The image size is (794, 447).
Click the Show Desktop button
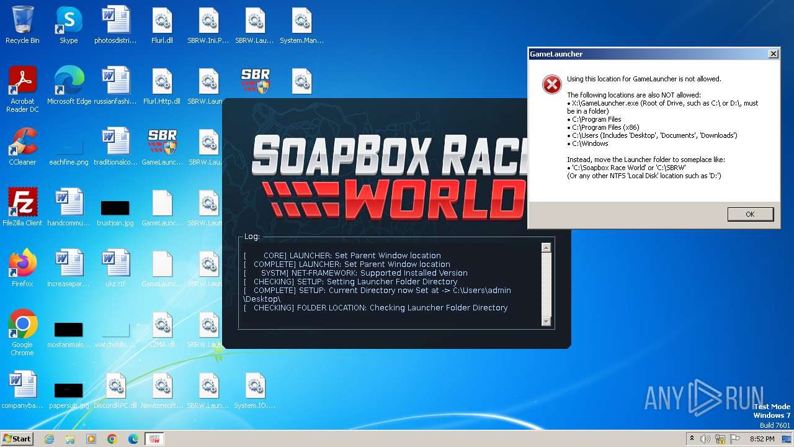(788, 439)
